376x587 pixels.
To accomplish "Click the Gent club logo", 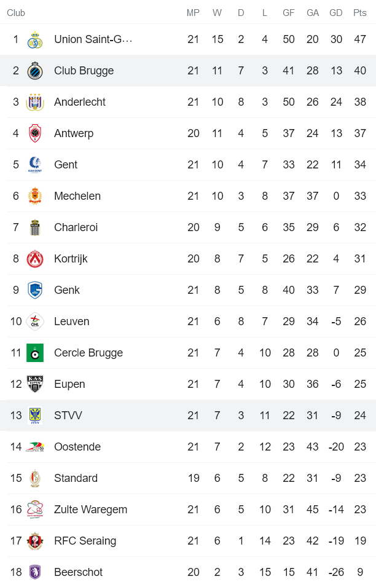I will coord(35,165).
